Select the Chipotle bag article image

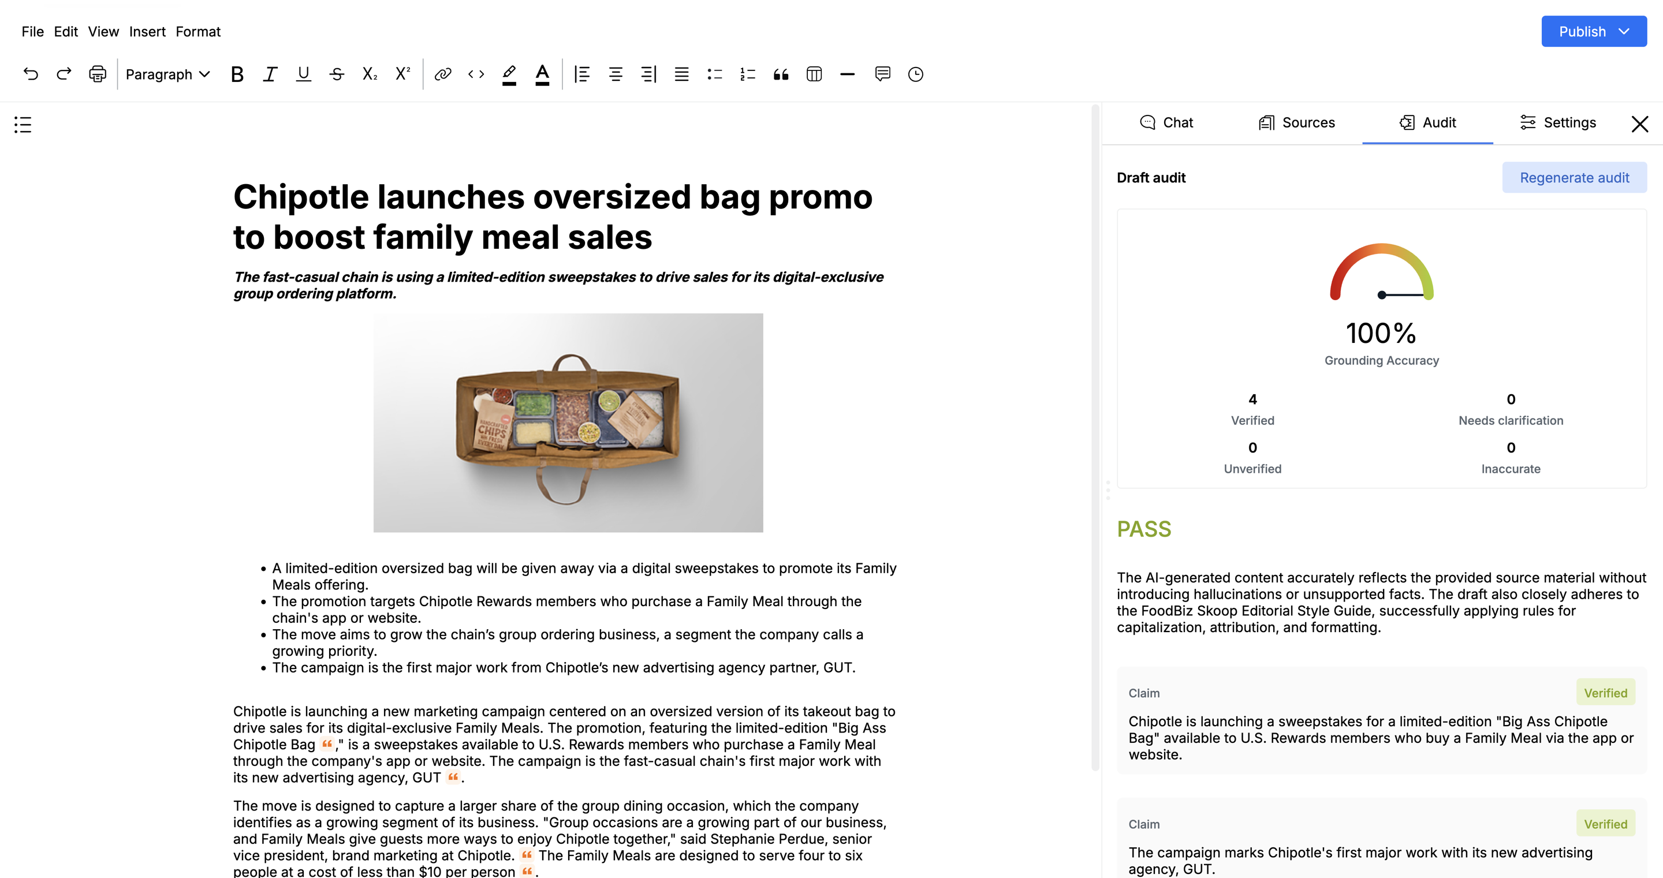pos(568,423)
